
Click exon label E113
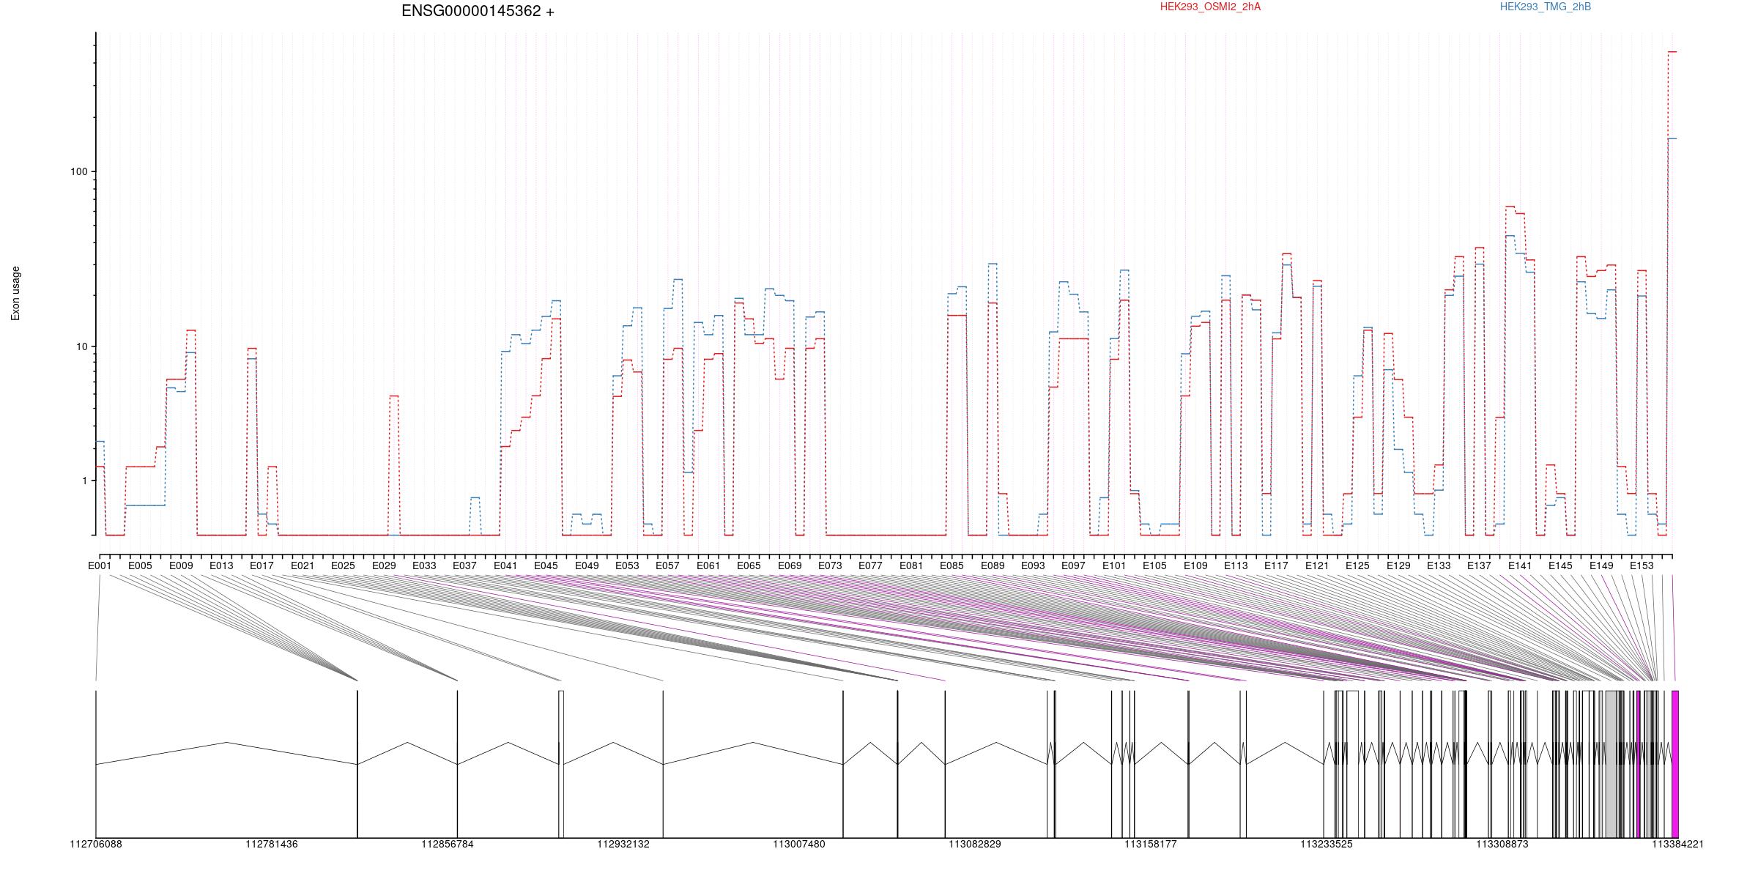click(x=1236, y=565)
